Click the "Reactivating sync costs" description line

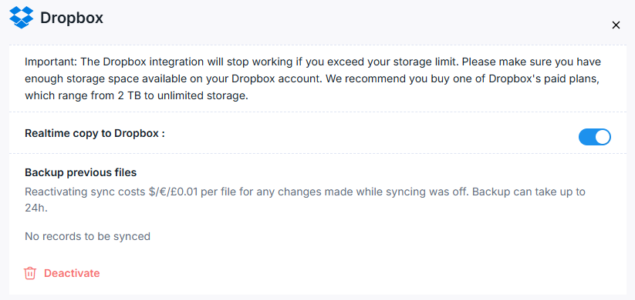(x=305, y=192)
